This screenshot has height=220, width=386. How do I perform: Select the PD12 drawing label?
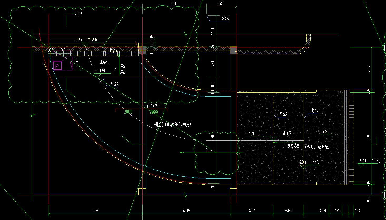(78, 15)
